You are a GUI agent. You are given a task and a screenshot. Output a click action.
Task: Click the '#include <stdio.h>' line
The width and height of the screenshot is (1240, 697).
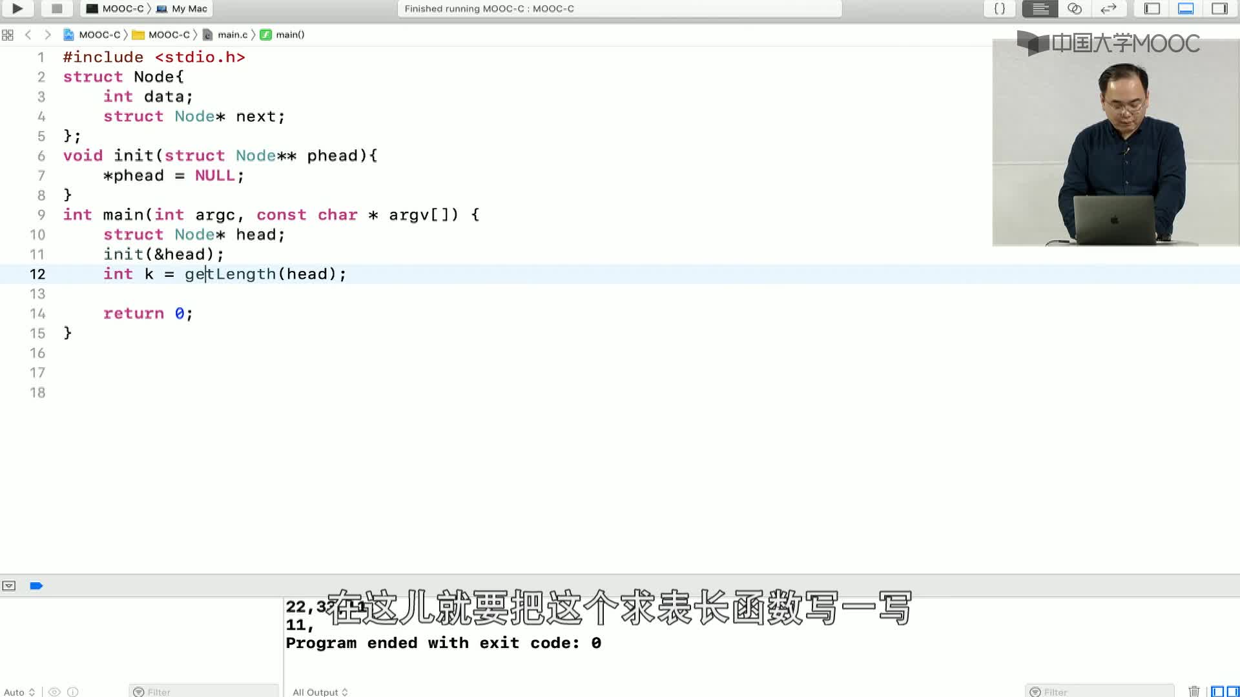pyautogui.click(x=154, y=57)
